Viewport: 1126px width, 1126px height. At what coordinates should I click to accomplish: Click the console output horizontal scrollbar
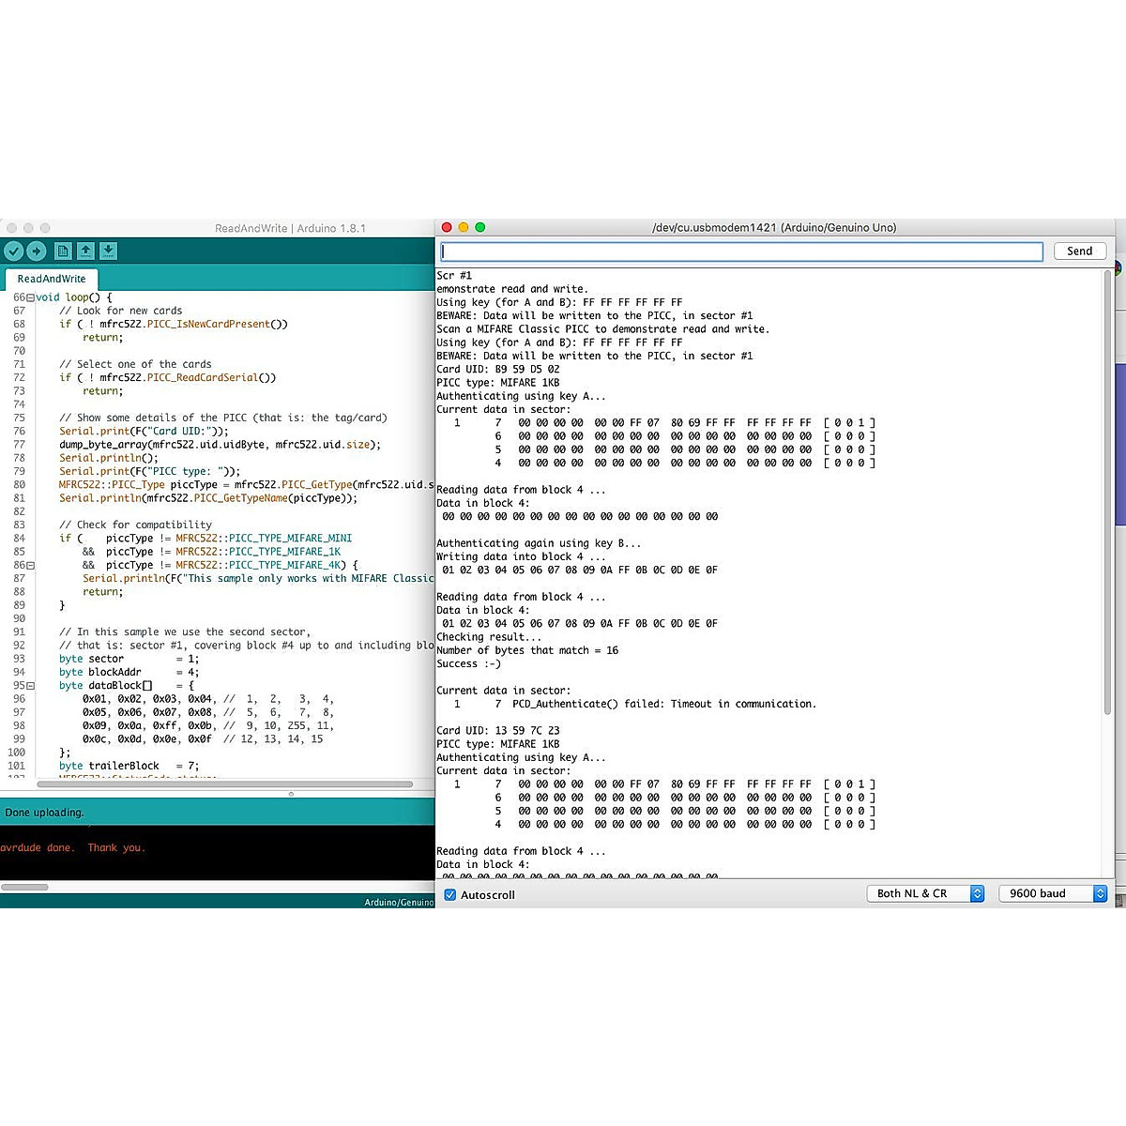coord(24,887)
